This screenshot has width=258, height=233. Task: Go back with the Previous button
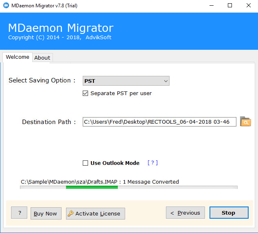pyautogui.click(x=185, y=213)
